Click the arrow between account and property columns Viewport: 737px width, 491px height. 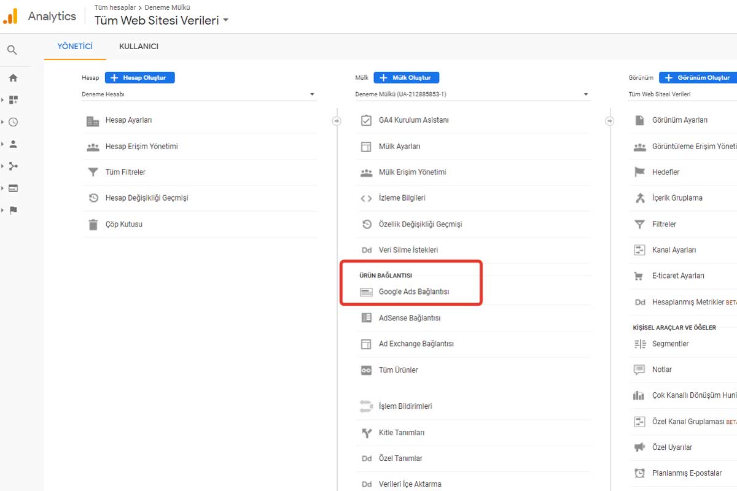pyautogui.click(x=337, y=121)
